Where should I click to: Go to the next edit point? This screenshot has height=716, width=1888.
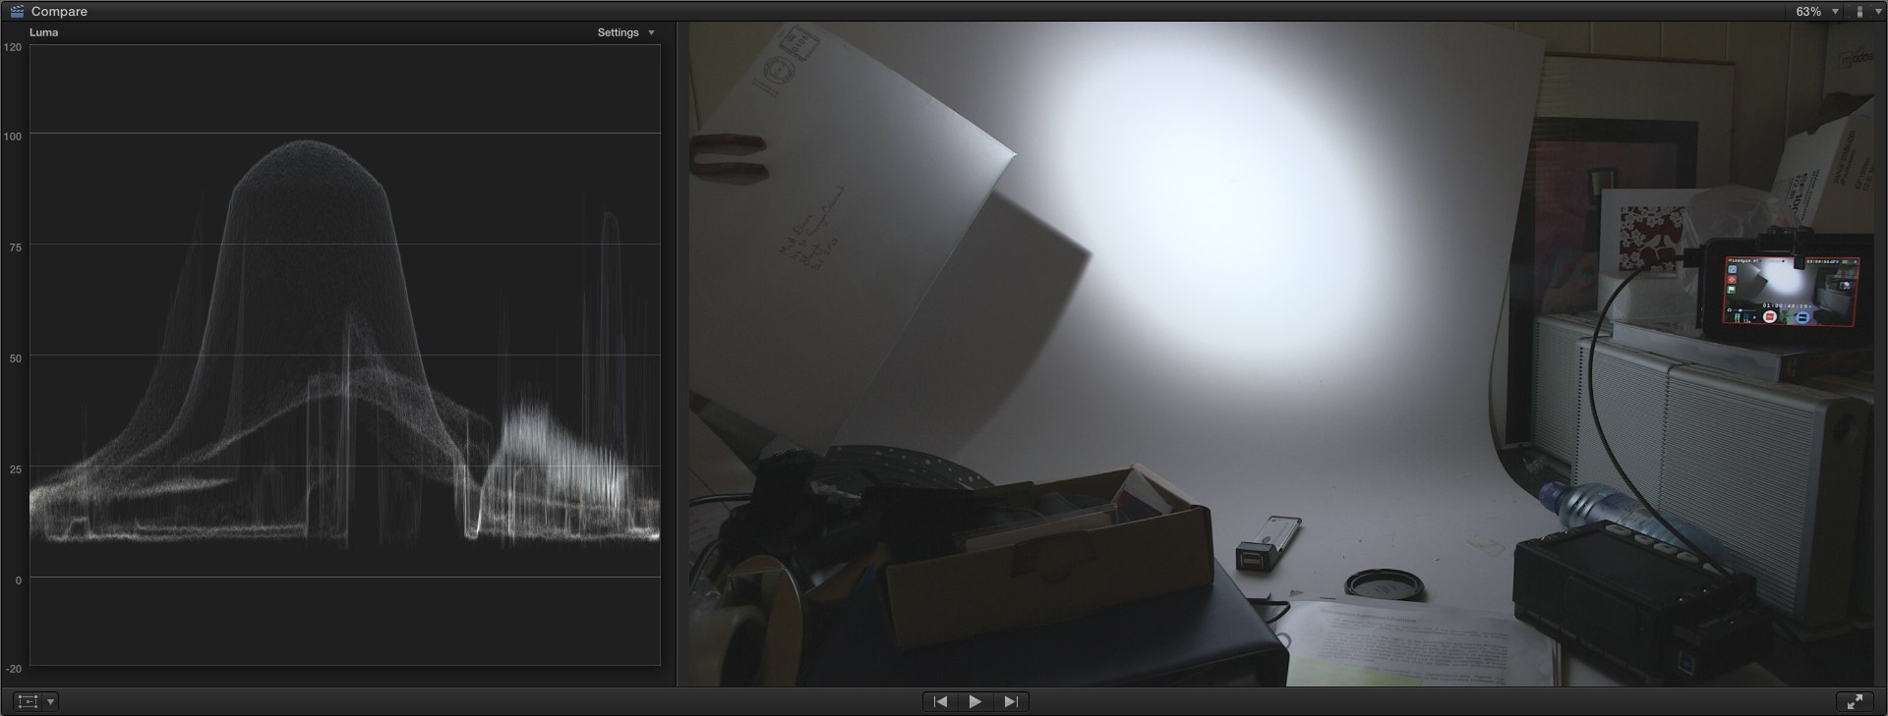pyautogui.click(x=1011, y=701)
